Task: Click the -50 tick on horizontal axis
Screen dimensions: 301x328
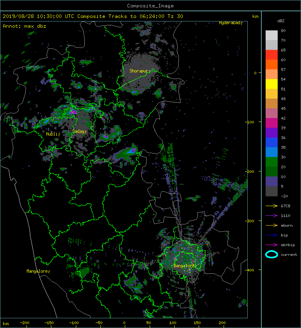Action: tap(99, 323)
